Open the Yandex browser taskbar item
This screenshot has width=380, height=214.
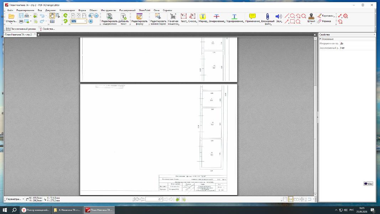point(35,210)
